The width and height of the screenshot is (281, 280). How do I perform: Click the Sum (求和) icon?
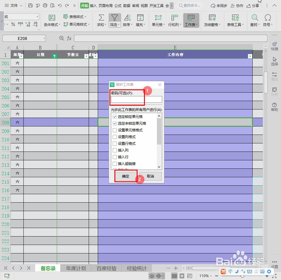coord(102,21)
